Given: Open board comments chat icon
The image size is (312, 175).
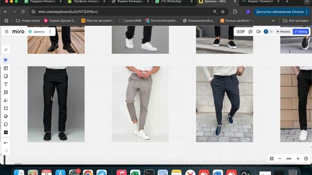Looking at the screenshot, I should pos(251,32).
